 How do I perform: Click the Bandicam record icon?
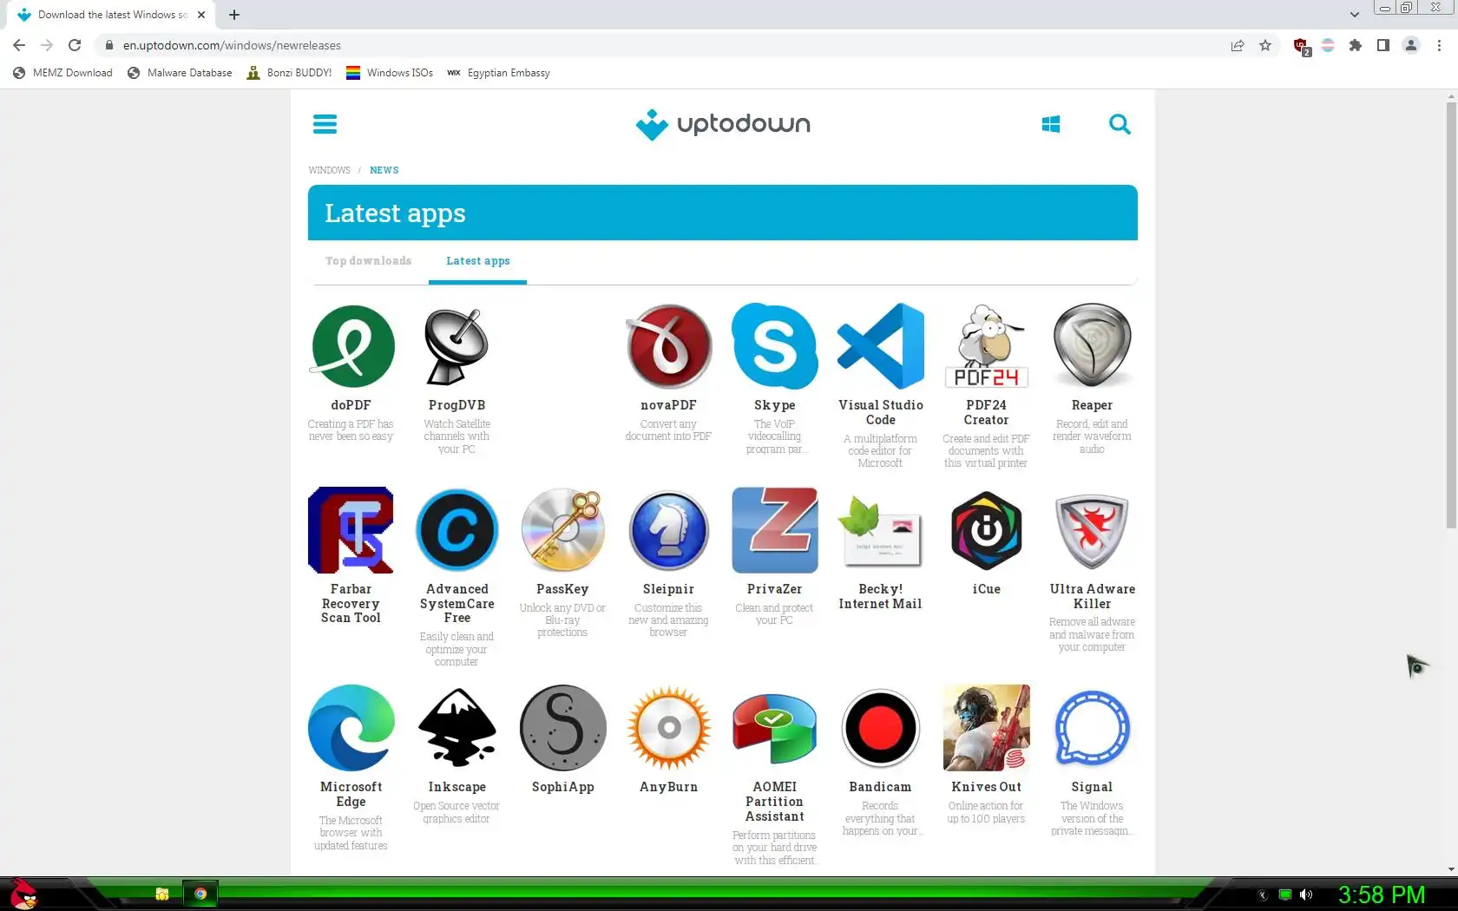pos(881,728)
